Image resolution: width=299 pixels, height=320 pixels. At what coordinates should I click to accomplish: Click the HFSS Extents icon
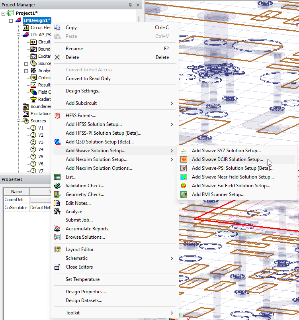click(57, 116)
